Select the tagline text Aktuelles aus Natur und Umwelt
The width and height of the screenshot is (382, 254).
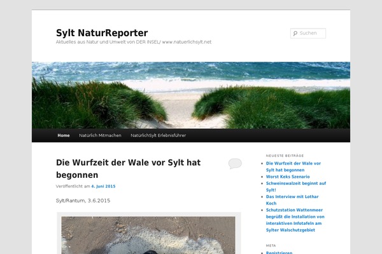(x=134, y=42)
